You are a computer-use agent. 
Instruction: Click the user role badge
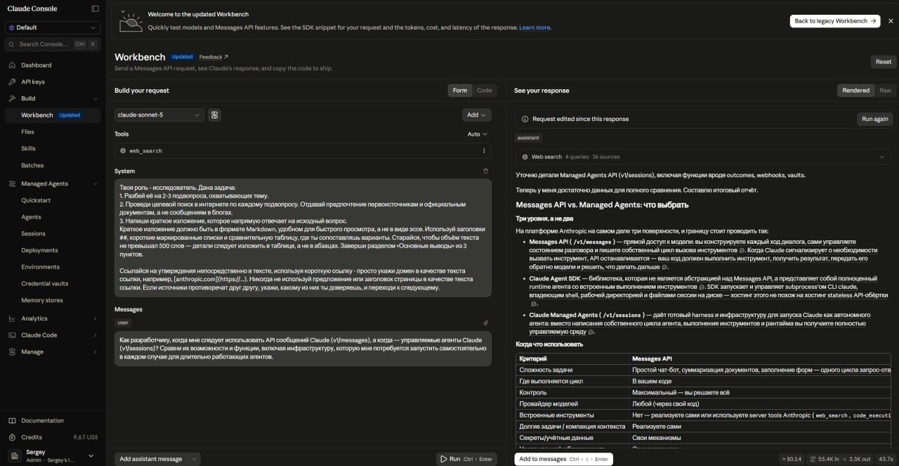[x=123, y=323]
